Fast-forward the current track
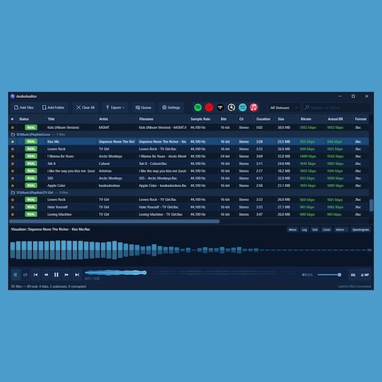382x382 pixels. (66, 275)
